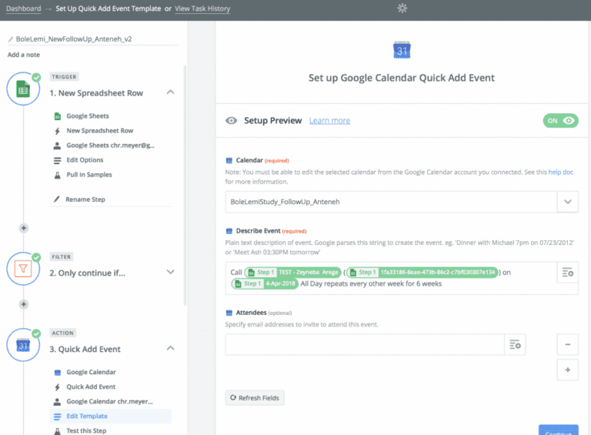Toggle the Setup Preview ON switch

pos(560,121)
